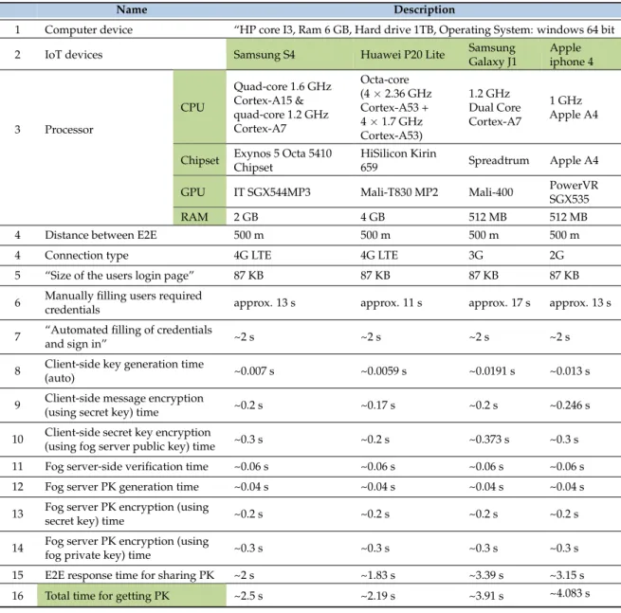This screenshot has width=621, height=613.
Task: Select the "~3.15 s" value
Action: pyautogui.click(x=567, y=575)
